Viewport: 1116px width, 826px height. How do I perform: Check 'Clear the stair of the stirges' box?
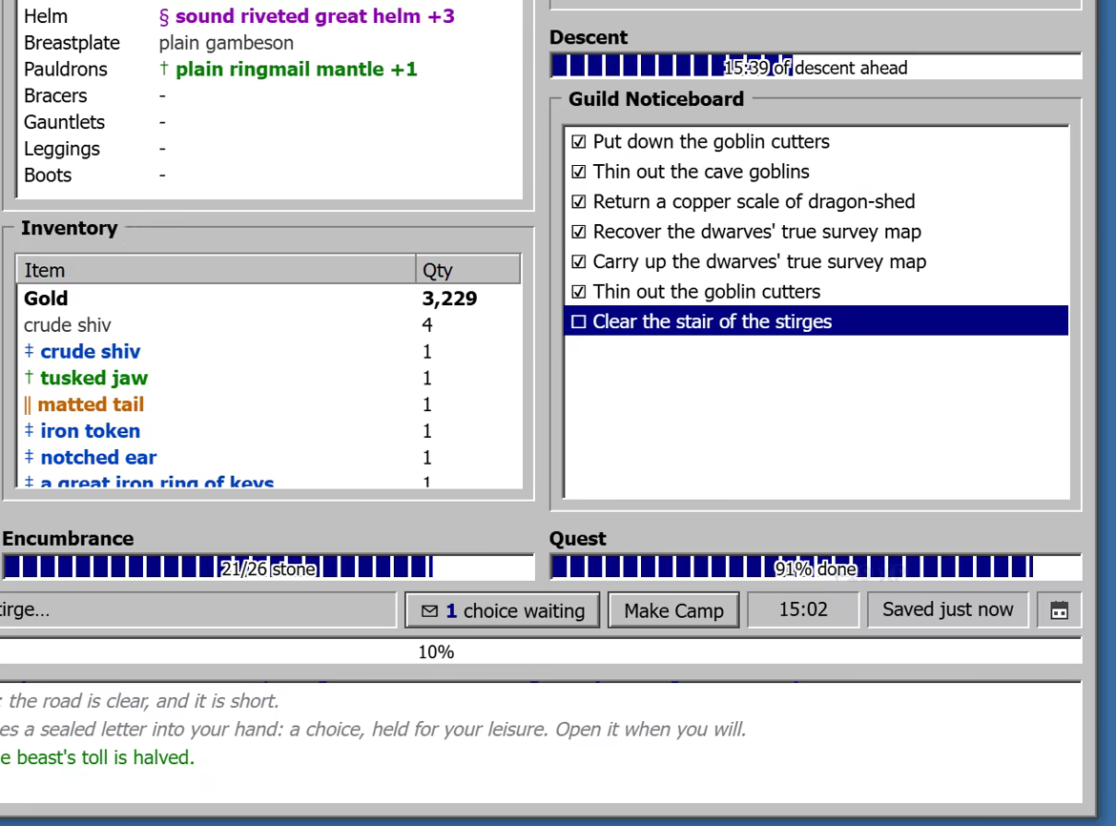579,321
